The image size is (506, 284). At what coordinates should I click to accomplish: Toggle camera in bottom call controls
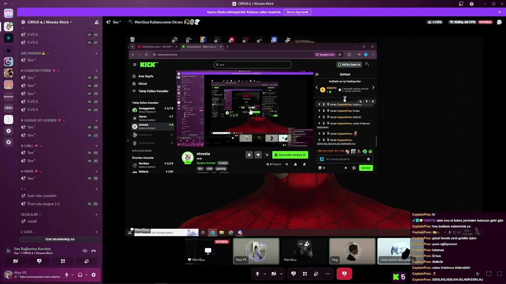pos(274,274)
